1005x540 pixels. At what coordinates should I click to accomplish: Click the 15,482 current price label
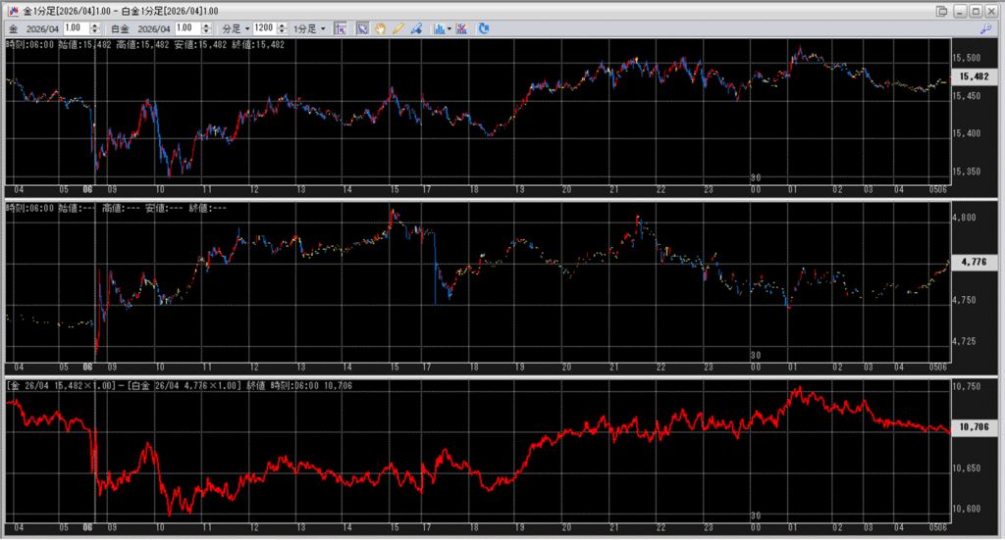[973, 74]
